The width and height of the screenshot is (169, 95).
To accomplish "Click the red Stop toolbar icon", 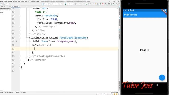I will [103, 4].
